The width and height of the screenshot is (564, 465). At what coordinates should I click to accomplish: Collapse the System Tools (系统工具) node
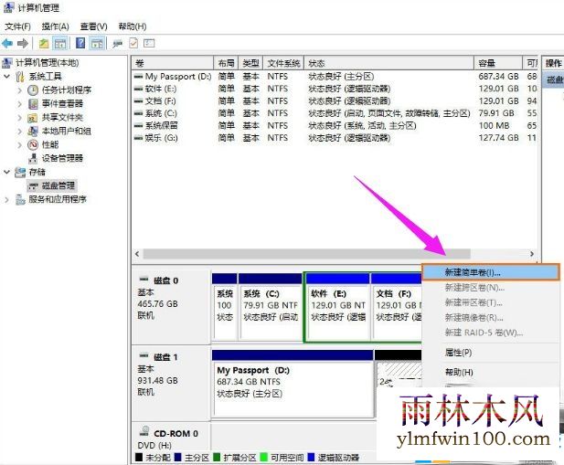pyautogui.click(x=6, y=76)
